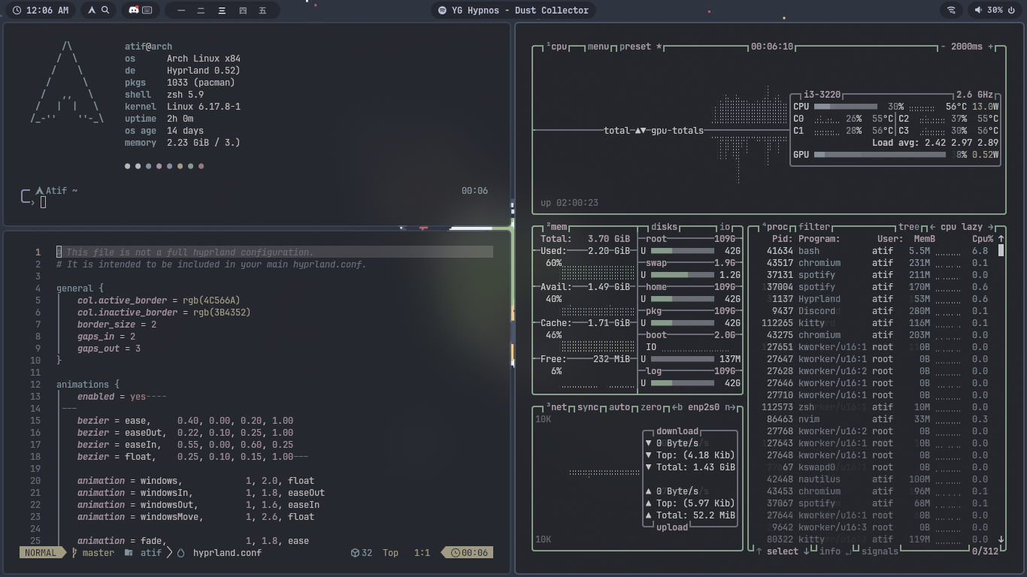Open the btop menu button
The height and width of the screenshot is (577, 1027).
point(598,47)
